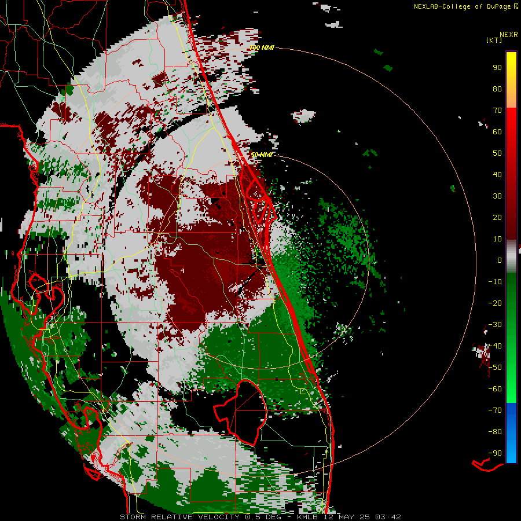Click the 70 label on velocity scale
The height and width of the screenshot is (521, 521).
point(497,111)
